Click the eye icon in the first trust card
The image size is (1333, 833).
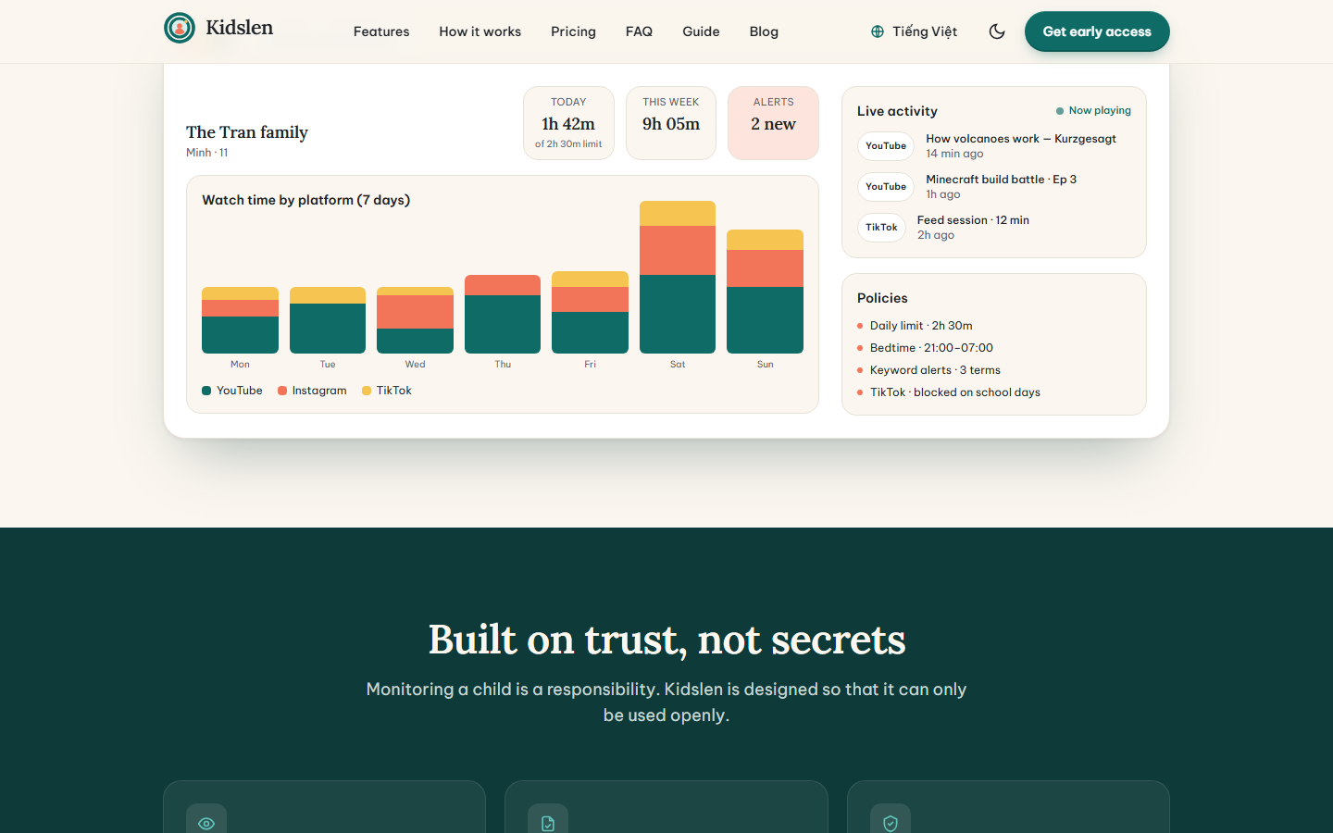tap(206, 823)
